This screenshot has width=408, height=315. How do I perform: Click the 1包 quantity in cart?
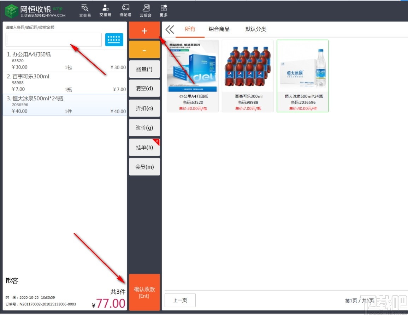[x=68, y=67]
